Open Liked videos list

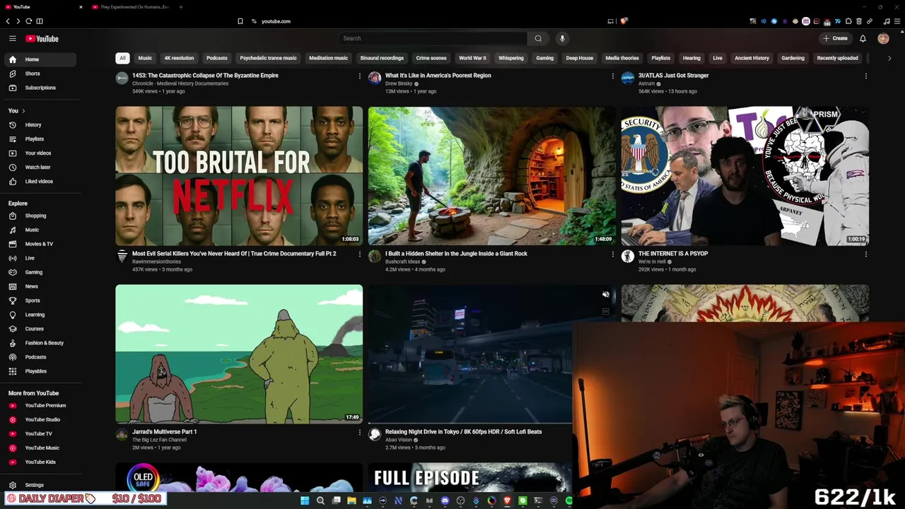coord(39,182)
